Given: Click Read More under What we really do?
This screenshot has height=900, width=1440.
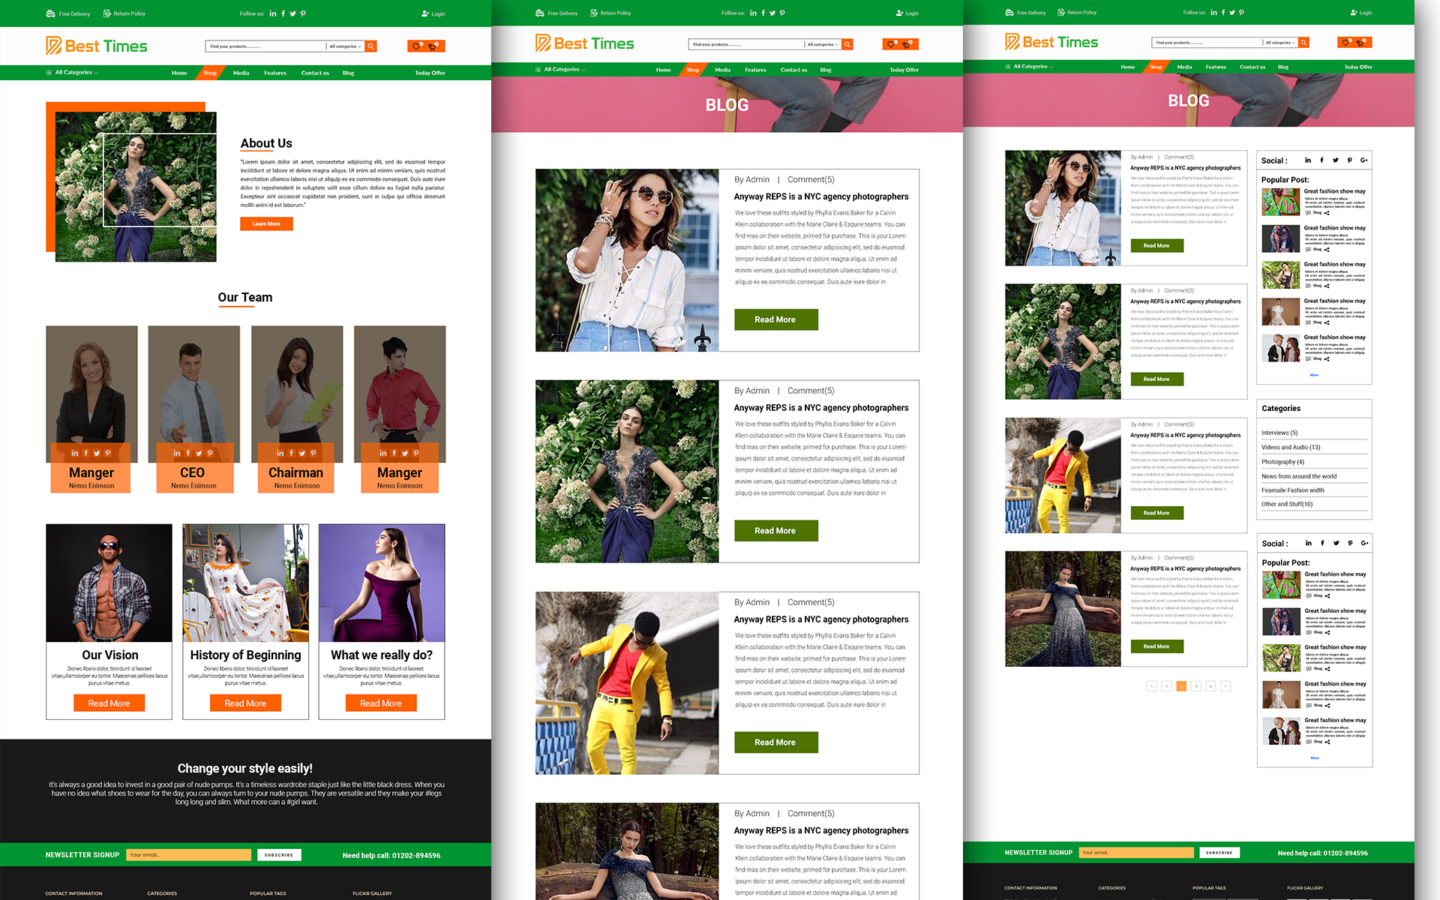Looking at the screenshot, I should [381, 703].
